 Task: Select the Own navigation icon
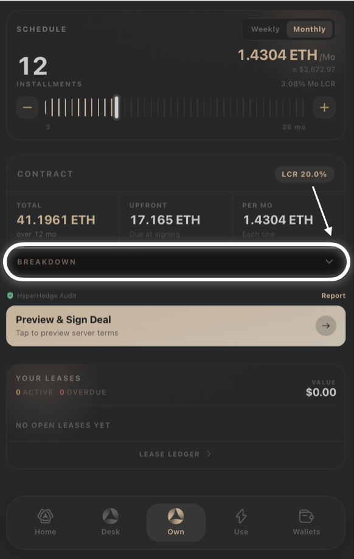pyautogui.click(x=176, y=516)
